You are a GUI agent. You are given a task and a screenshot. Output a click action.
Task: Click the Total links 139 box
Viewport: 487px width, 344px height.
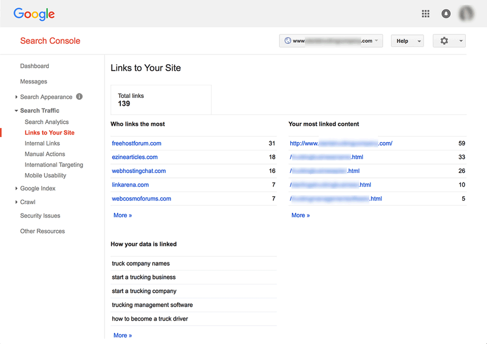(161, 100)
